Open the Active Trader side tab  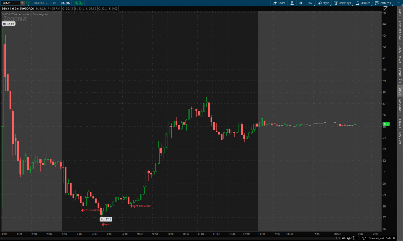point(400,55)
